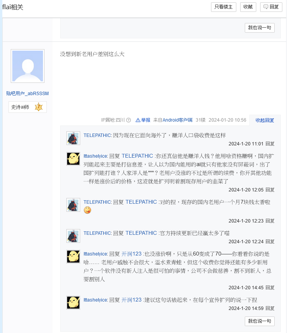Click the 31楼 floor number
This screenshot has height=333, width=305.
click(201, 120)
